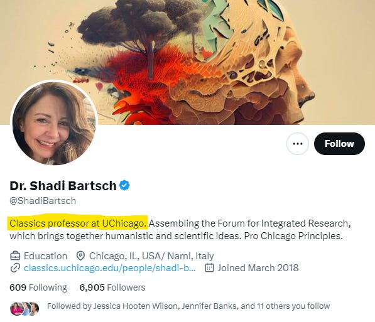The image size is (375, 322).
Task: Click the mutual followers avatar cluster
Action: 24,308
